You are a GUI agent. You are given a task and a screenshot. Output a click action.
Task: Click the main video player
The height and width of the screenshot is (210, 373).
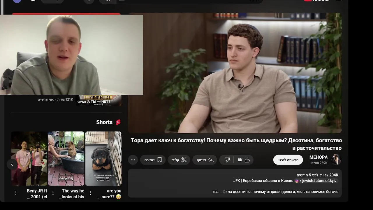(235, 73)
